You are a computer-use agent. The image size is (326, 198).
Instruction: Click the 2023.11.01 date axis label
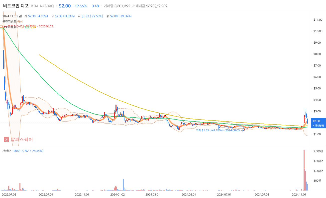82,194
